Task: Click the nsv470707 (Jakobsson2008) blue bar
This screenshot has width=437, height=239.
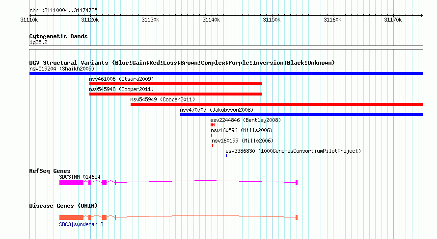Action: pos(301,115)
